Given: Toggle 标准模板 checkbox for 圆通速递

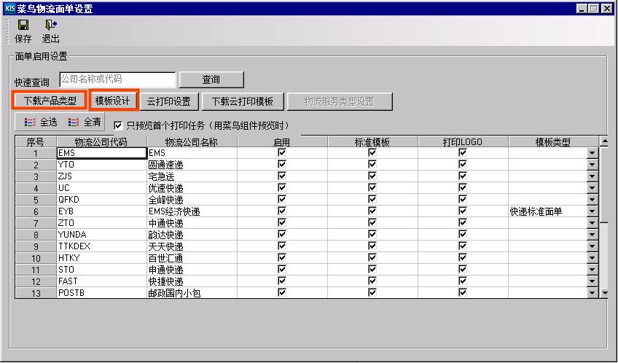Looking at the screenshot, I should click(372, 164).
